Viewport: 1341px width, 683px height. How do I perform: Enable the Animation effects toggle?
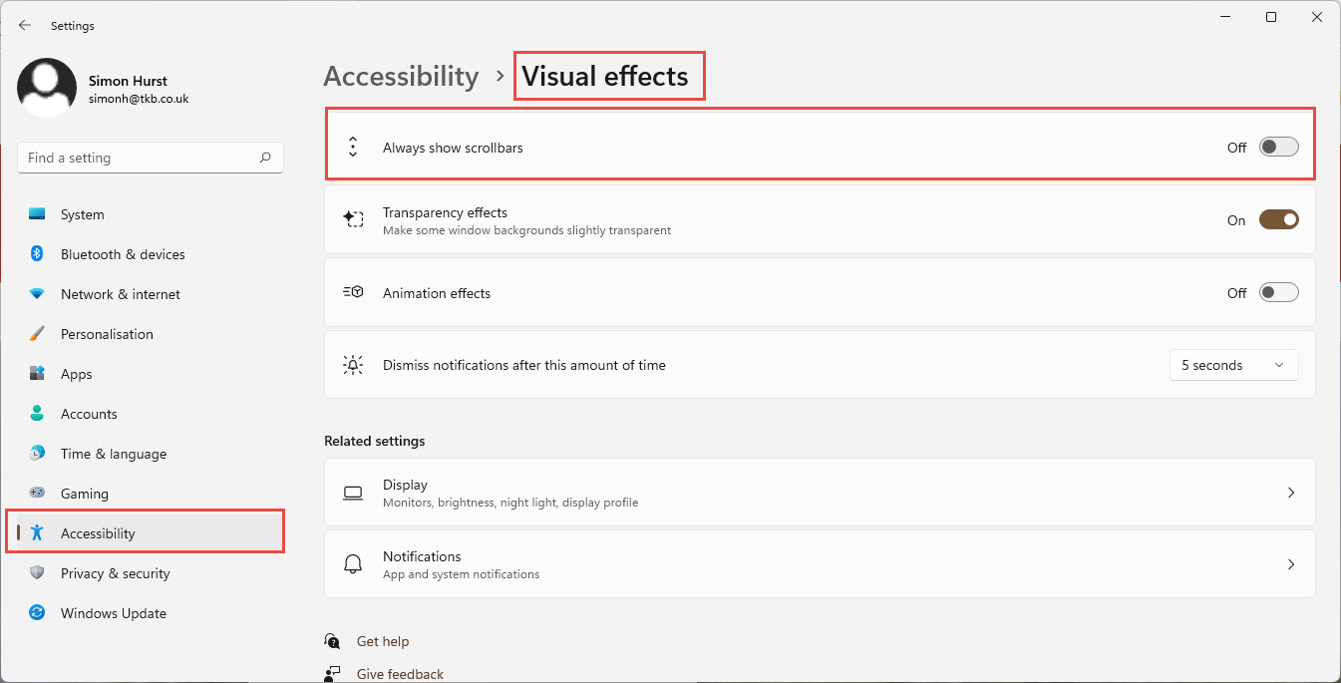pos(1278,293)
